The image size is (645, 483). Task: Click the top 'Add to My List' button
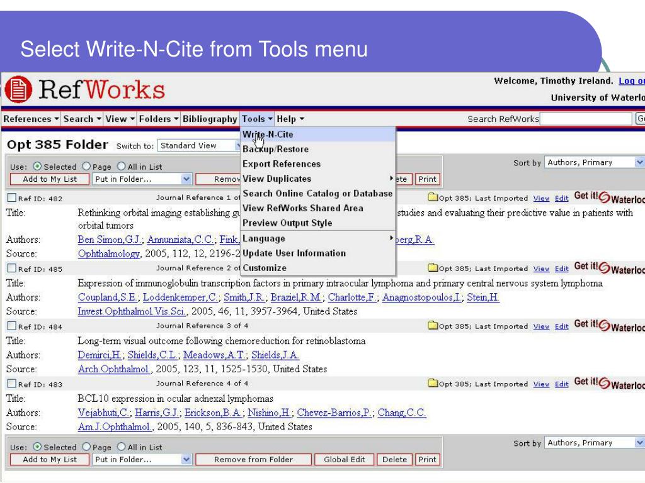(50, 179)
